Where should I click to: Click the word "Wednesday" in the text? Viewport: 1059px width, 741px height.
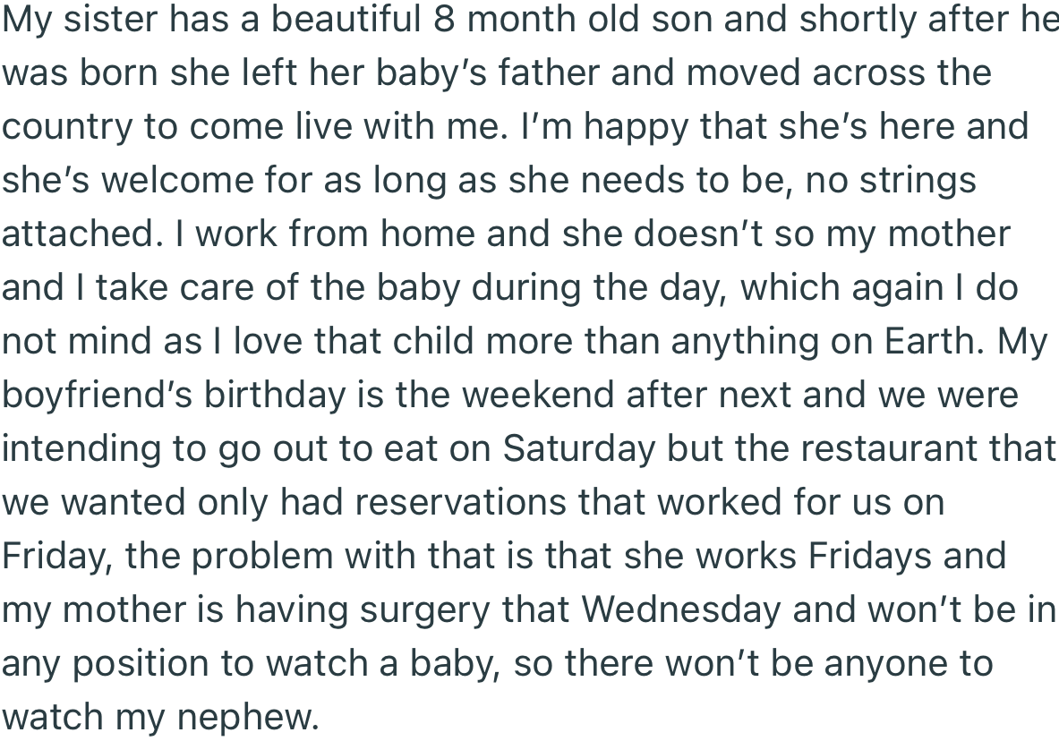680,609
